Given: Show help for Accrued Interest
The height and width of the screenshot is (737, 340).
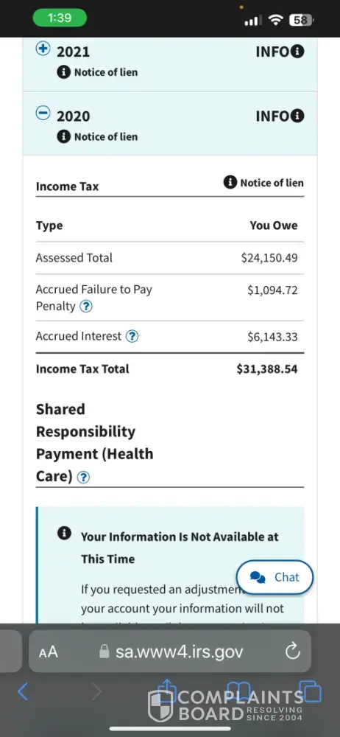Looking at the screenshot, I should point(132,337).
